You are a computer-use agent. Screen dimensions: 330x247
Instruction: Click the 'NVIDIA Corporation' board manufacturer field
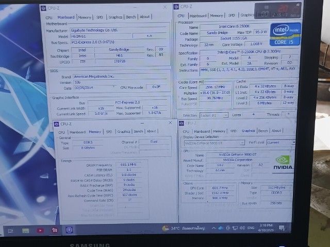tap(238, 160)
